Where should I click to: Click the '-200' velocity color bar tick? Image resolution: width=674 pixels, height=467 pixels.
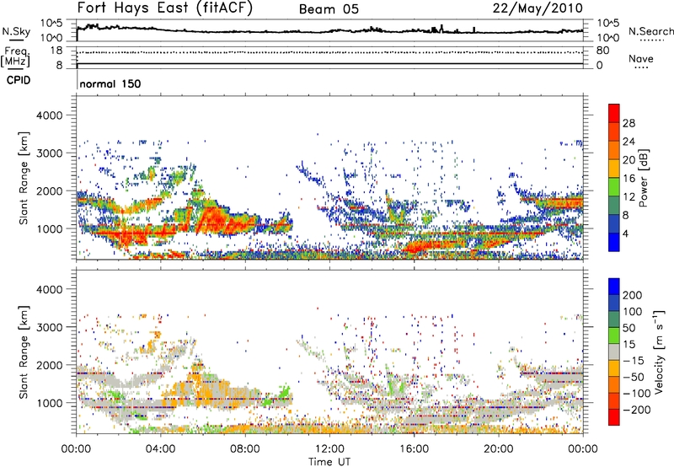(x=636, y=410)
